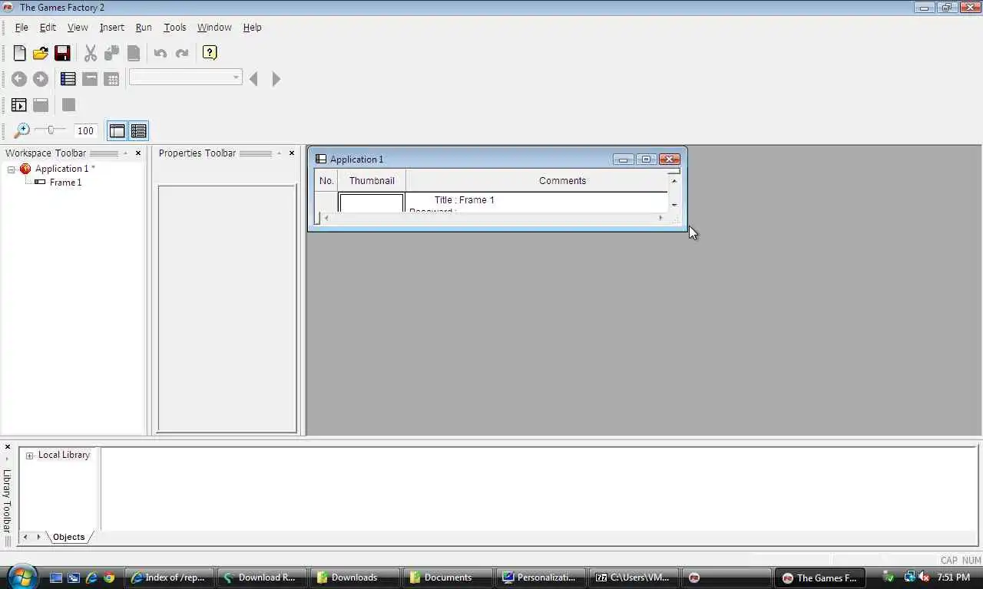This screenshot has height=589, width=983.
Task: Collapse the Application 1 tree node
Action: pyautogui.click(x=12, y=169)
